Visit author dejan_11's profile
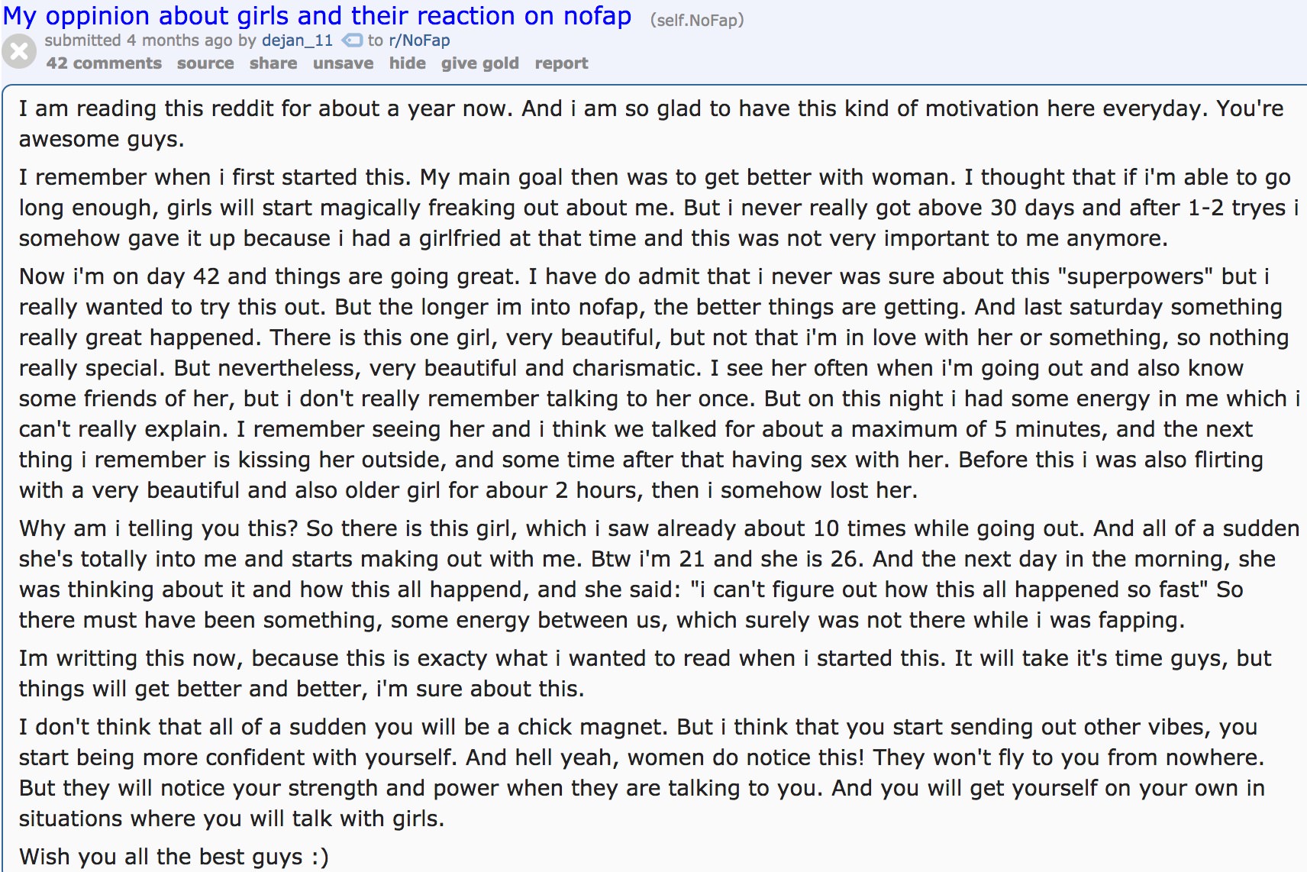 pyautogui.click(x=297, y=40)
